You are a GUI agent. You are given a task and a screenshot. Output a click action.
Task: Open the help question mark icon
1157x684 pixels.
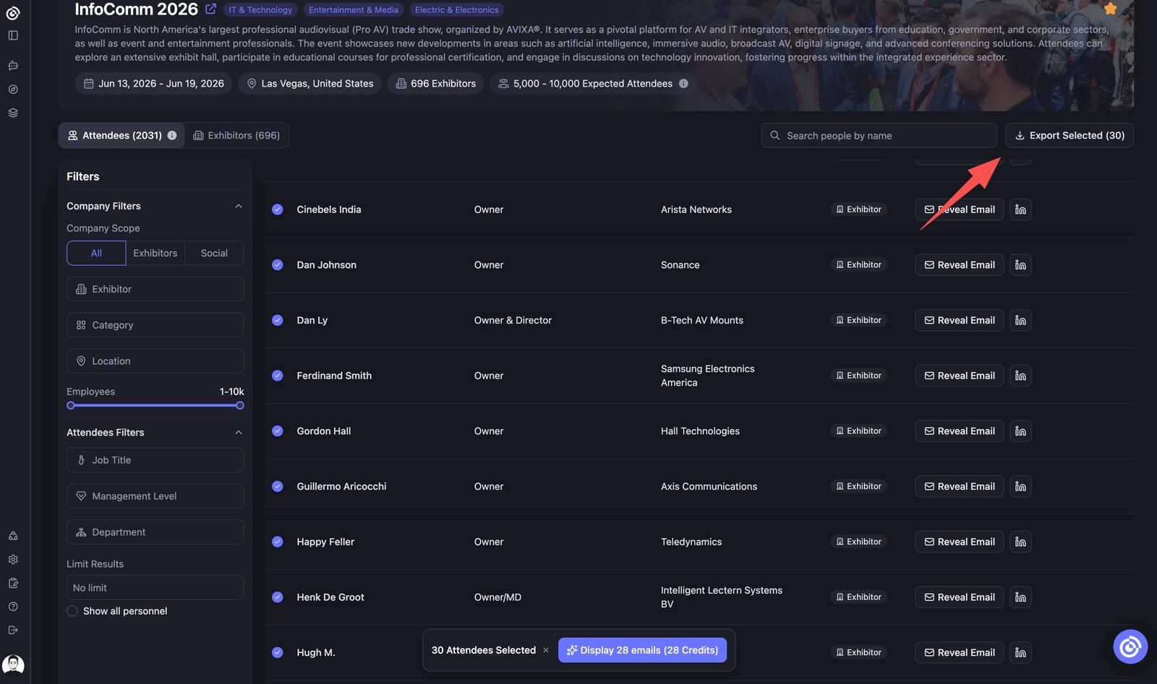click(x=13, y=607)
